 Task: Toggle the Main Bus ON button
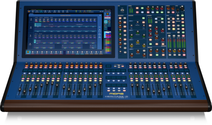[157, 55]
